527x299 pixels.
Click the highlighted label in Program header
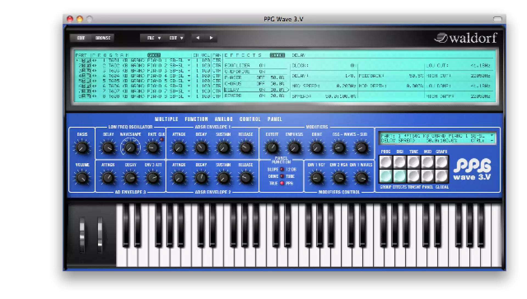[154, 55]
